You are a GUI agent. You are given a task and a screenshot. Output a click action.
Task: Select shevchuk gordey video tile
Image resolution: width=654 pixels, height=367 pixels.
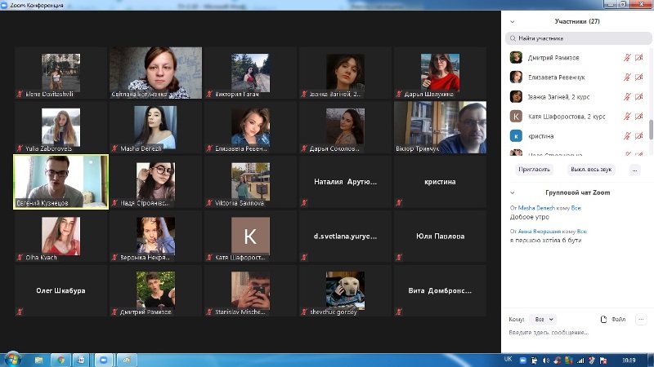pyautogui.click(x=345, y=291)
